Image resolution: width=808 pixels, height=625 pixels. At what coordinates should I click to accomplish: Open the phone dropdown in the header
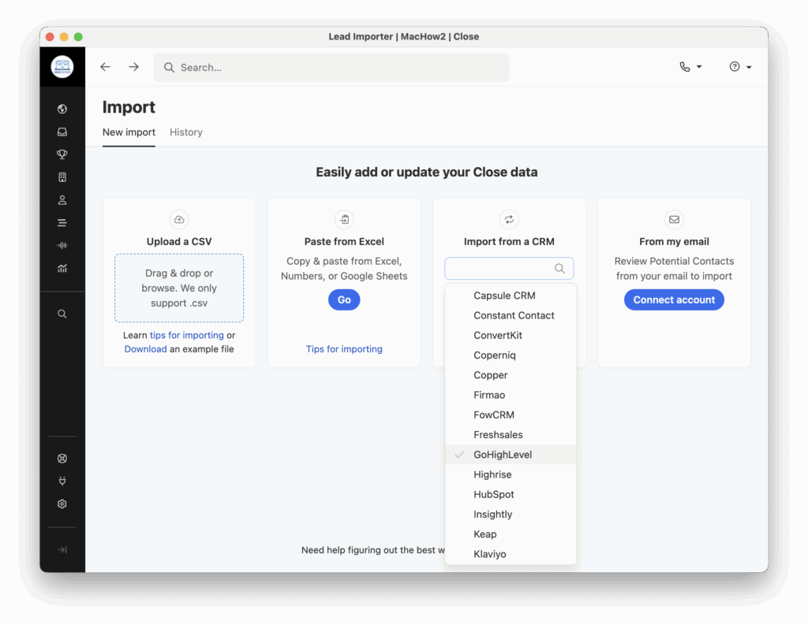690,67
